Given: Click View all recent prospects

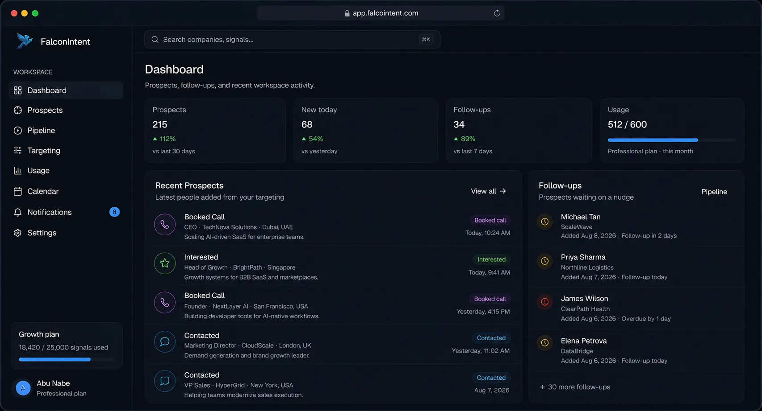Looking at the screenshot, I should (x=488, y=191).
